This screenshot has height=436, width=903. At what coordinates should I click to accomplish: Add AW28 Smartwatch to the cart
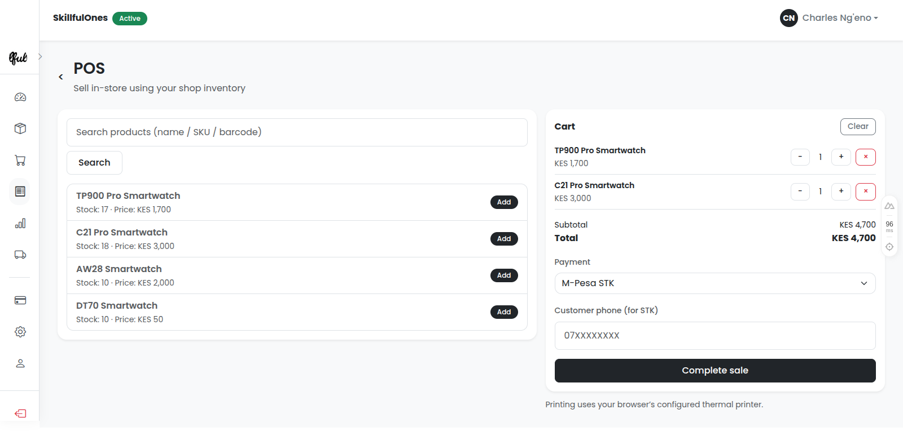tap(503, 275)
